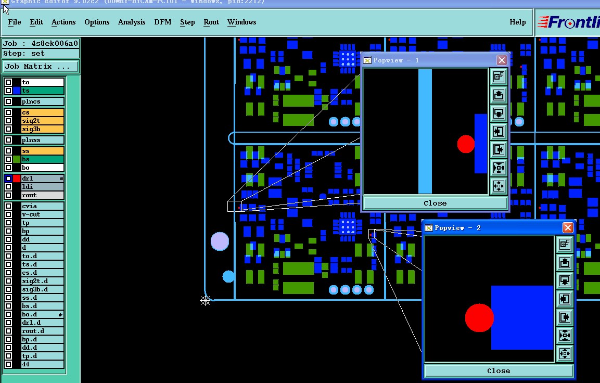The height and width of the screenshot is (383, 600).
Task: Open the DFM menu
Action: coord(163,22)
